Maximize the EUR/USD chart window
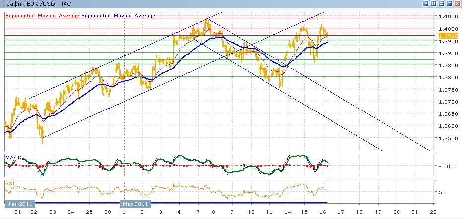464x219 pixels. (x=449, y=4)
